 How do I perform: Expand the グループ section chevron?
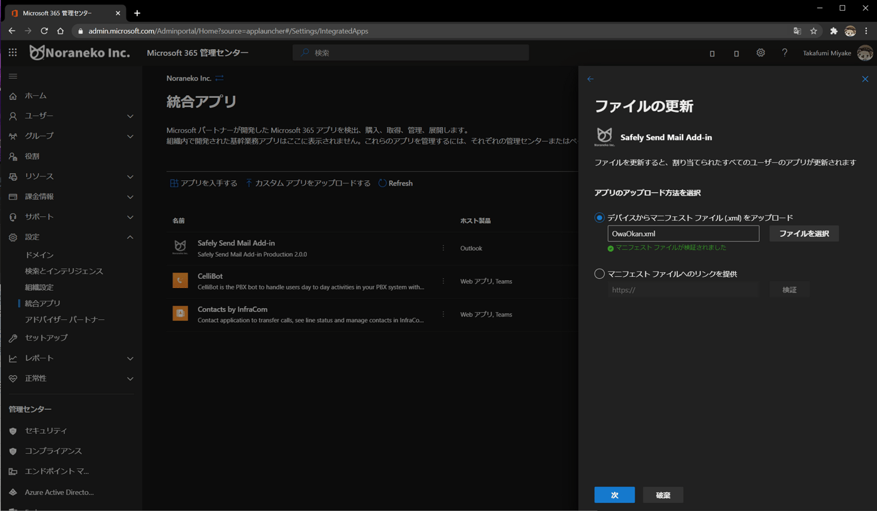click(130, 136)
